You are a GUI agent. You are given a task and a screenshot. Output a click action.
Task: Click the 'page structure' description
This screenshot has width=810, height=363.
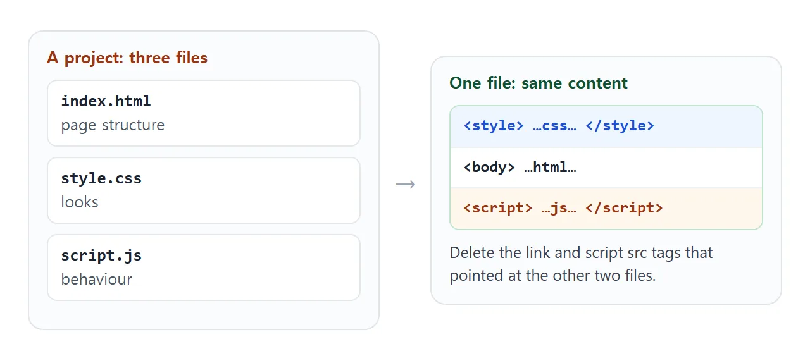click(x=113, y=125)
